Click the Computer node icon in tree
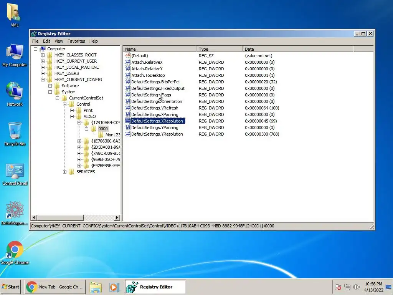393x295 pixels. (x=43, y=49)
